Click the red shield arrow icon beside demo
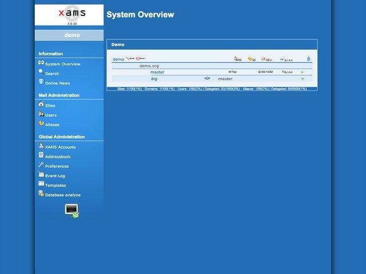 140,58
